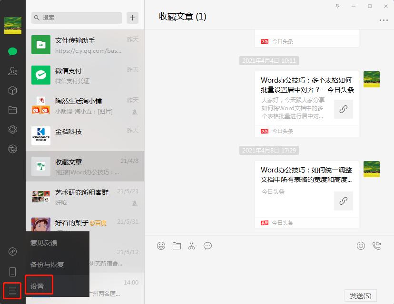Image resolution: width=394 pixels, height=304 pixels.
Task: Switch to the Contacts sidebar icon
Action: coord(12,71)
